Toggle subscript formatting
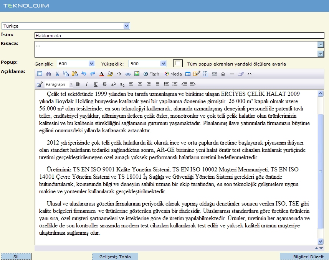Image resolution: width=329 pixels, height=260 pixels. click(122, 84)
